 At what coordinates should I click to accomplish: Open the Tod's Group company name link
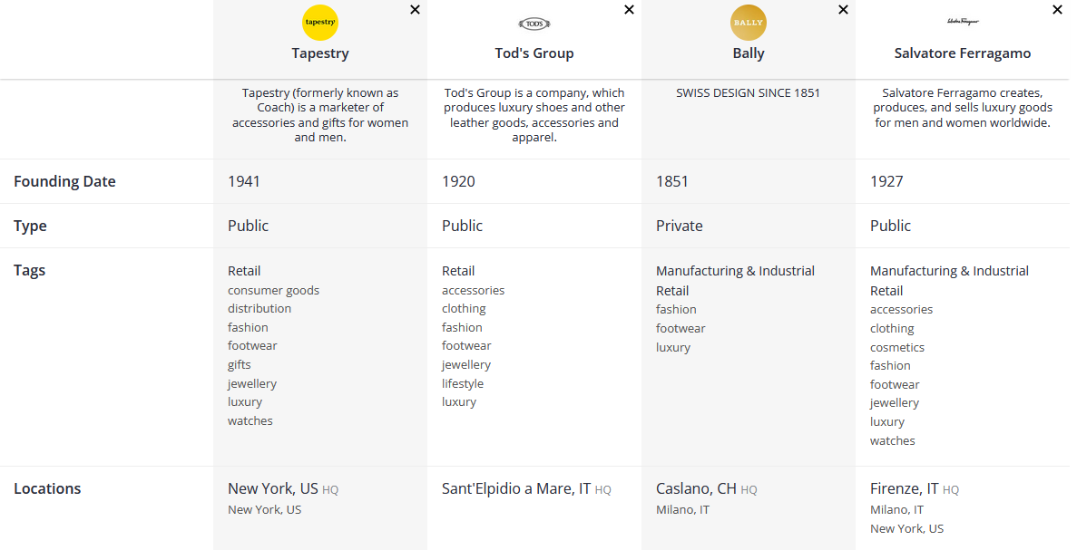coord(534,53)
